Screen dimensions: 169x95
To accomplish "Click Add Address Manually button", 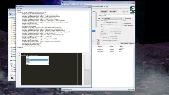I will click(127, 43).
